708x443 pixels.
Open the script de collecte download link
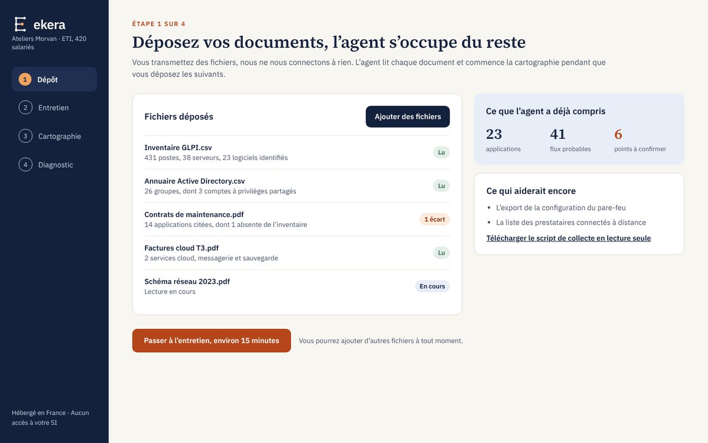[569, 238]
